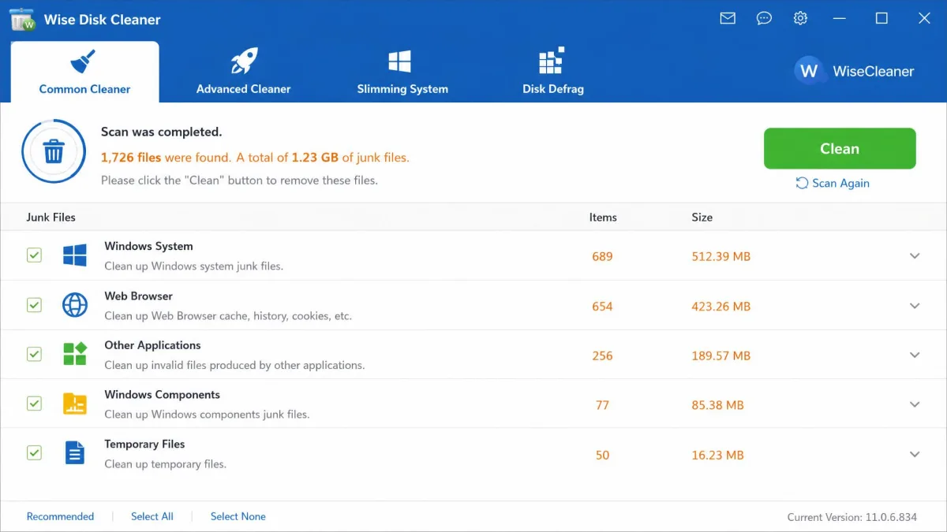Viewport: 947px width, 532px height.
Task: Click the Web Browser globe icon
Action: [75, 305]
